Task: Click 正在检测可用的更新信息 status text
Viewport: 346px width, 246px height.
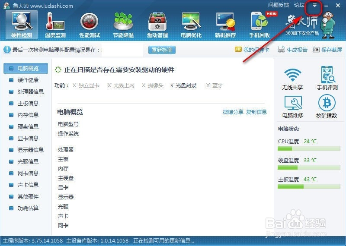Action: coord(164,241)
